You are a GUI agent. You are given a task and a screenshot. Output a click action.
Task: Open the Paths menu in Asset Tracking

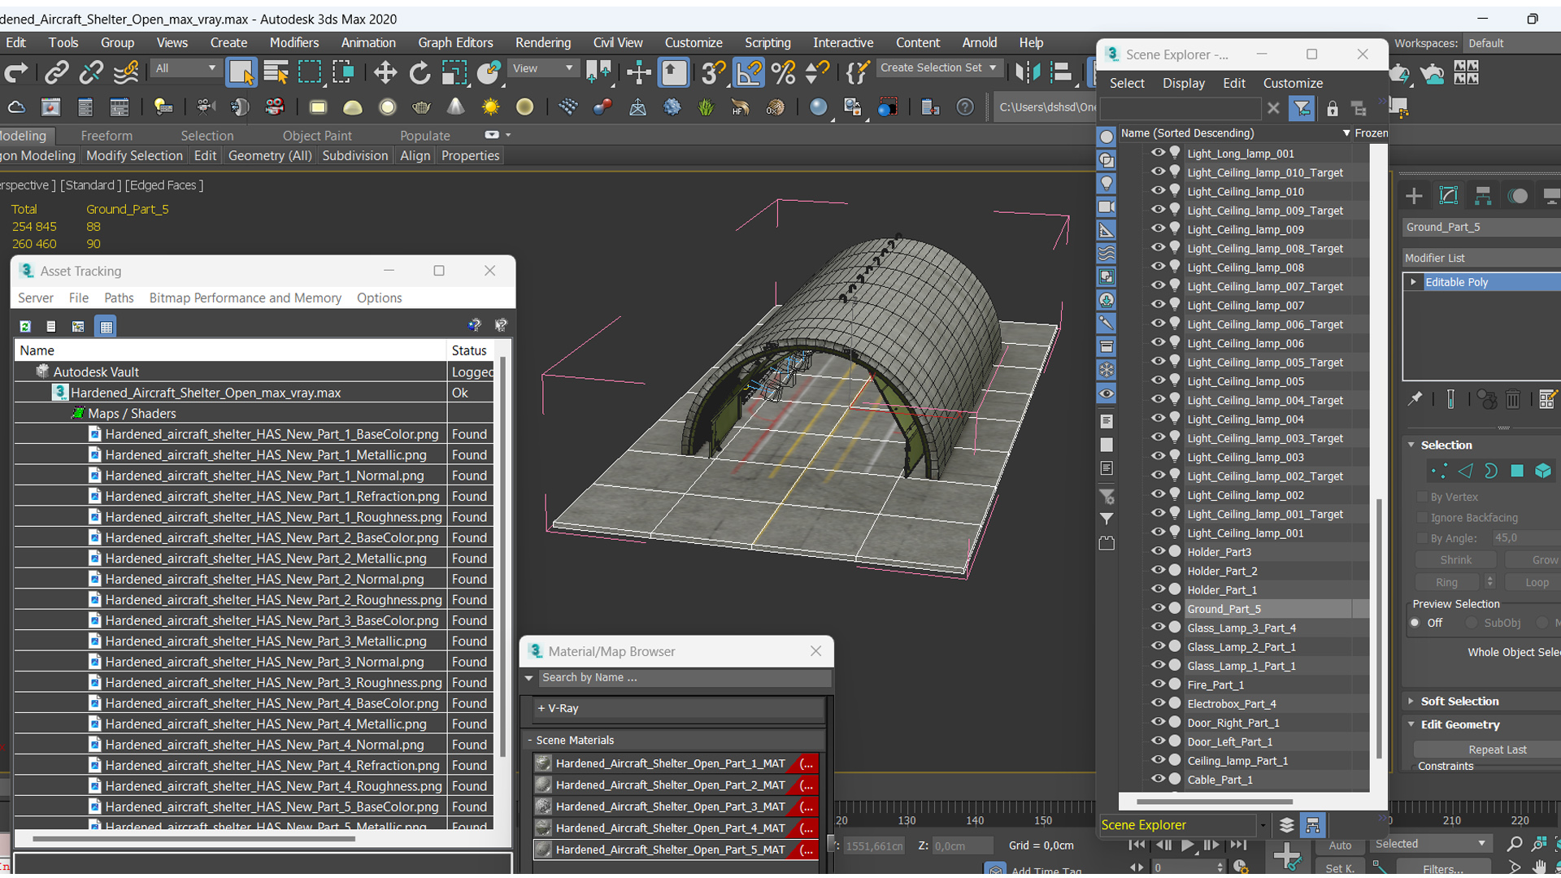(119, 298)
